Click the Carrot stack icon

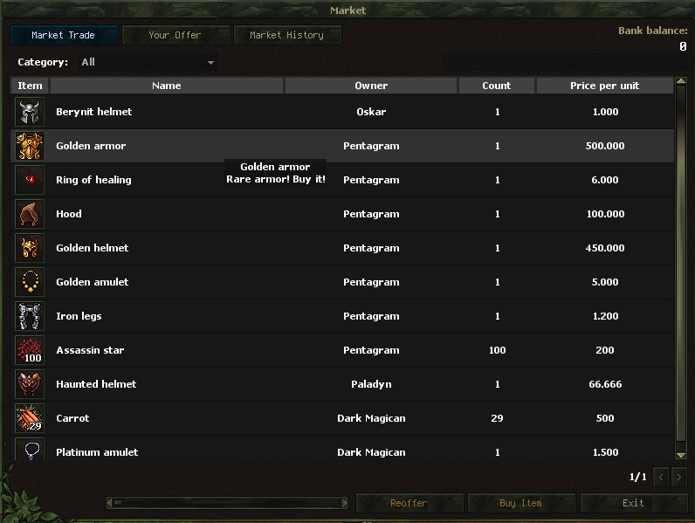30,418
